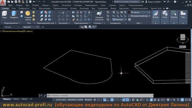
Task: Open the annotation scale 1:1 dropdown
Action: pos(163,100)
